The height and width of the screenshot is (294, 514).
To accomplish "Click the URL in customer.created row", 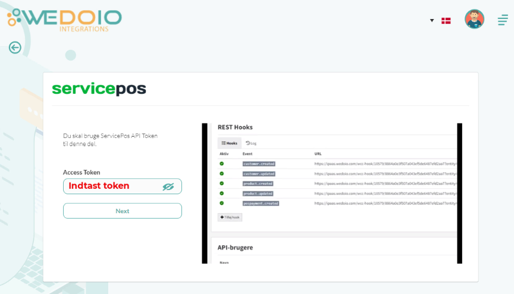I will (385, 164).
